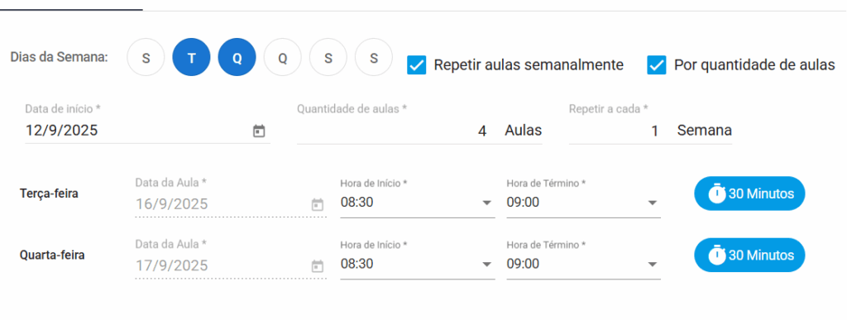
Task: Toggle the first S day circle before T
Action: click(x=146, y=57)
